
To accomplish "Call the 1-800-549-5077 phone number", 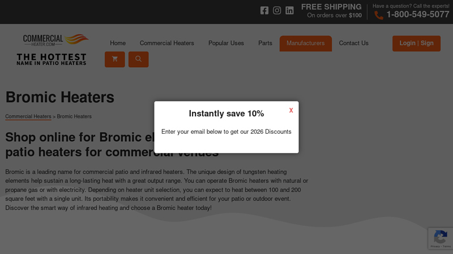I will point(417,15).
